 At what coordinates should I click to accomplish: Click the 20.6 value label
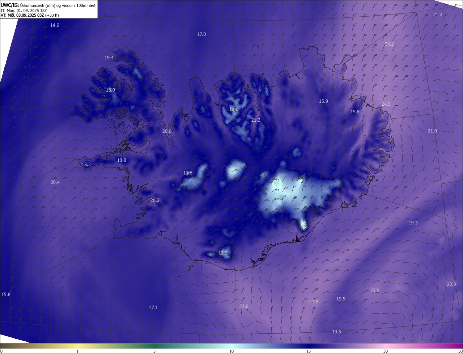point(167,131)
